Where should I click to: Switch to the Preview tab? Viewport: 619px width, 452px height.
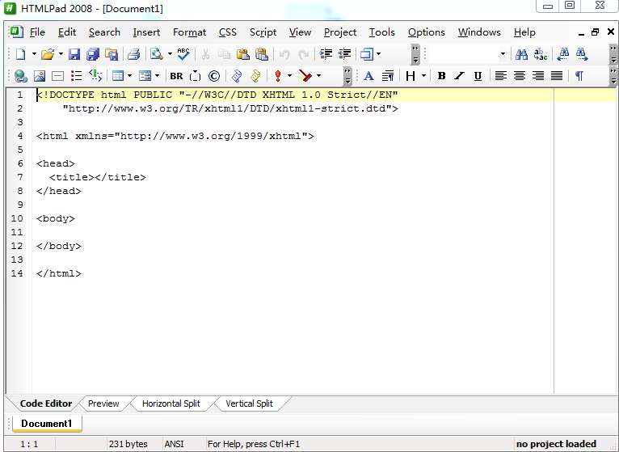103,403
